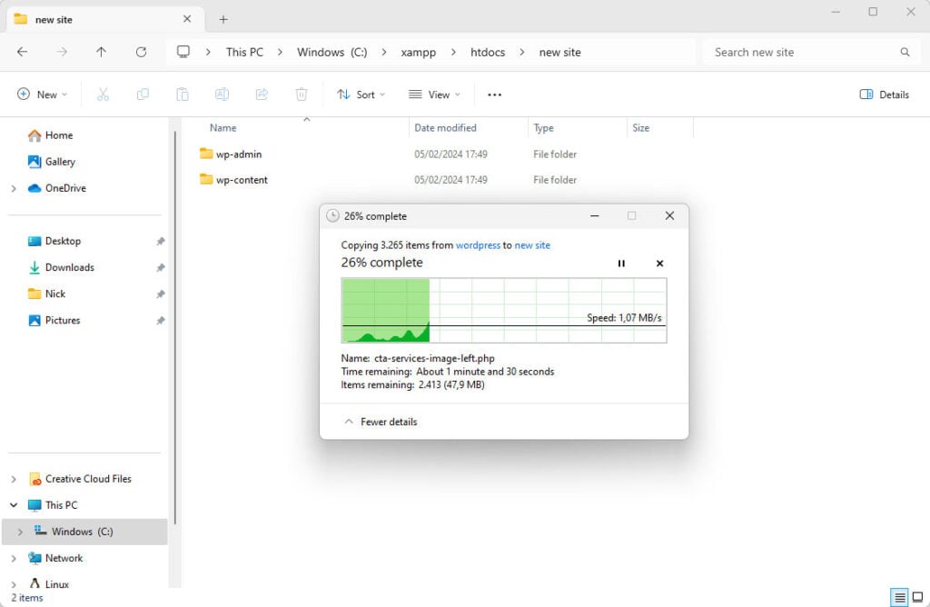Select the Cut tool in the toolbar

pyautogui.click(x=104, y=95)
